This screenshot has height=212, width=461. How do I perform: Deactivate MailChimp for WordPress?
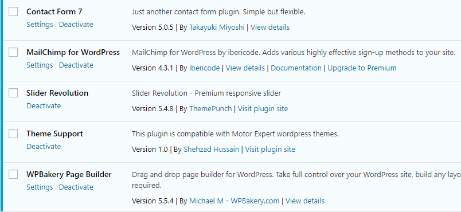(76, 65)
